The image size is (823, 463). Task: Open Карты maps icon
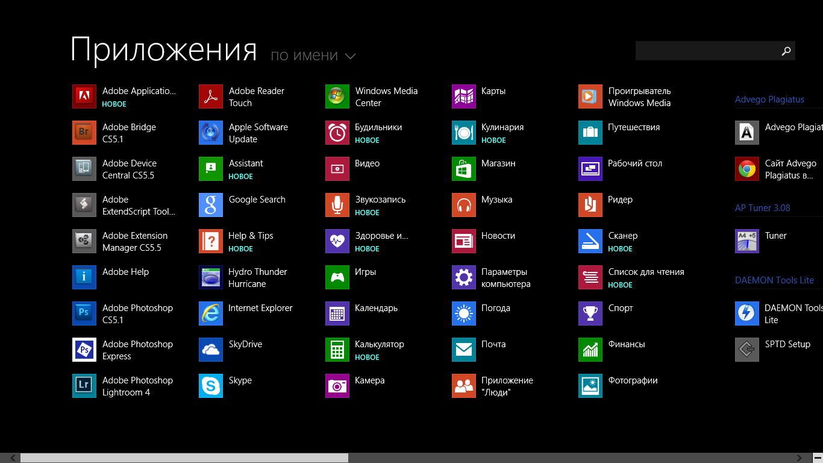464,96
